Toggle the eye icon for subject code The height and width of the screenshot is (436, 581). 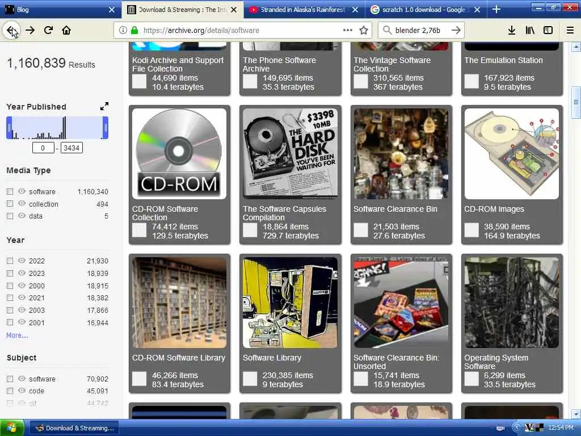coord(22,391)
